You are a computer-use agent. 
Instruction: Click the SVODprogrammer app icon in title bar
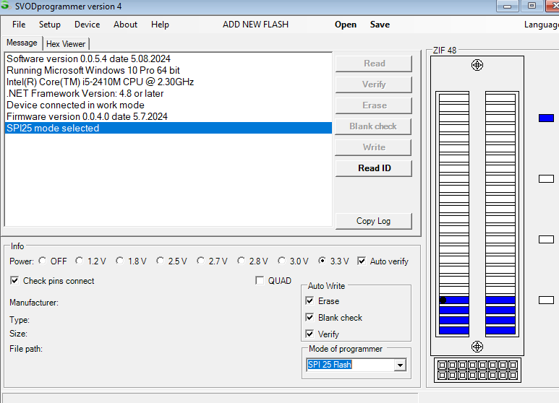point(5,5)
